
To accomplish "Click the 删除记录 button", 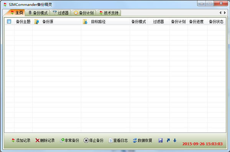I will click(45, 140).
